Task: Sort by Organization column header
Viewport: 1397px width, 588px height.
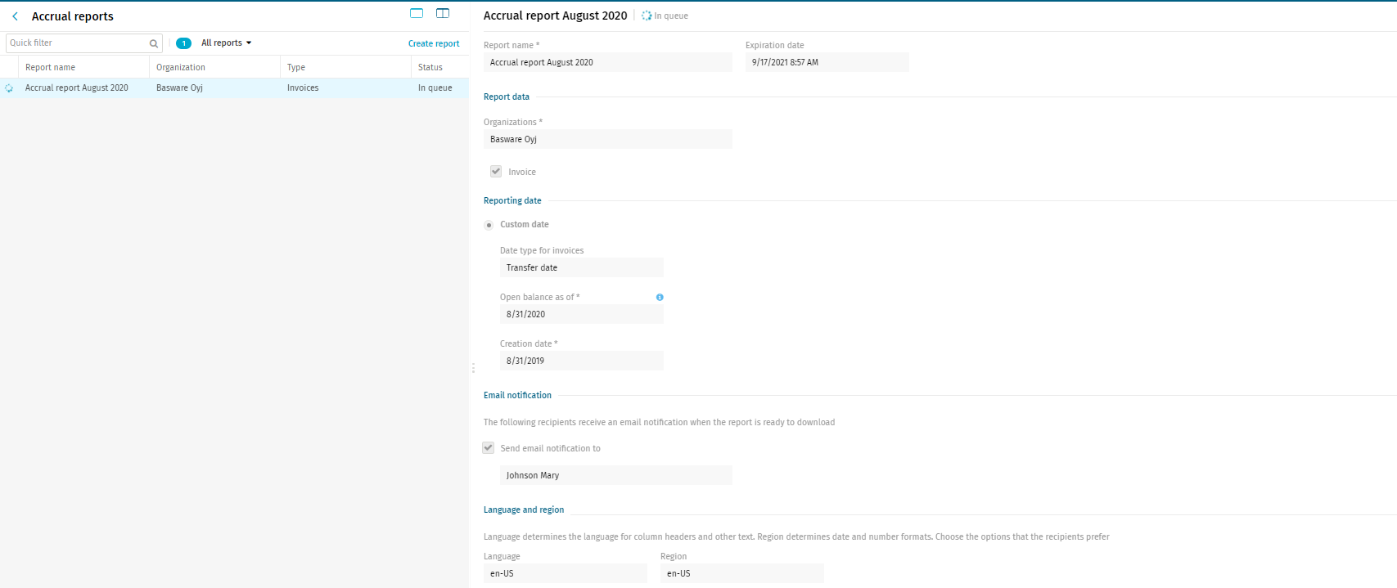Action: 181,68
